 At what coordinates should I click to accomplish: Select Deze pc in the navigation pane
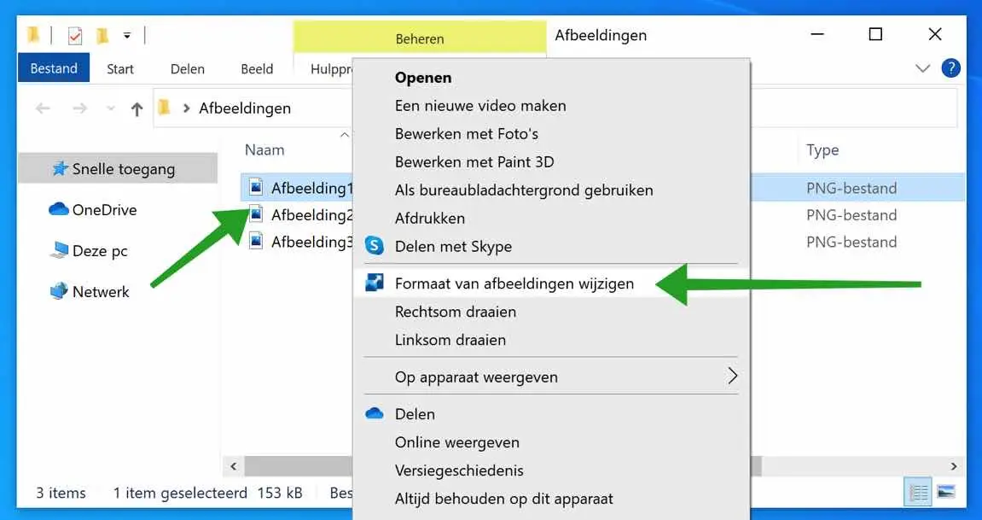coord(100,251)
